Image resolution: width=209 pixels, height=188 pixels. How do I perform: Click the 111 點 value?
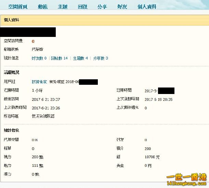click(x=37, y=166)
